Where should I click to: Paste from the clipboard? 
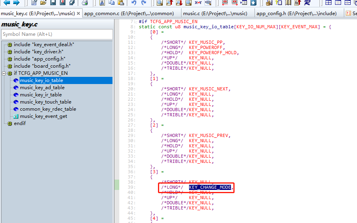tap(121, 2)
